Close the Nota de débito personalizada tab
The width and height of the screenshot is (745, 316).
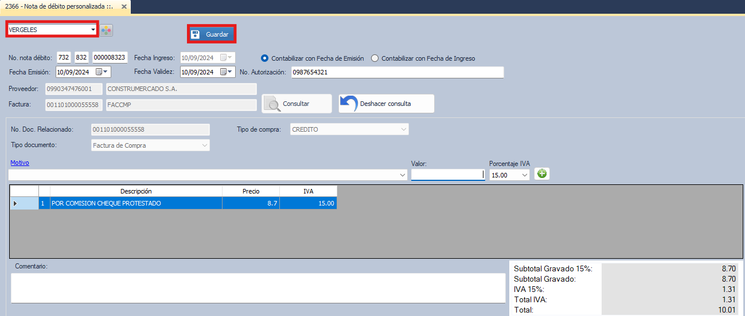pos(124,6)
